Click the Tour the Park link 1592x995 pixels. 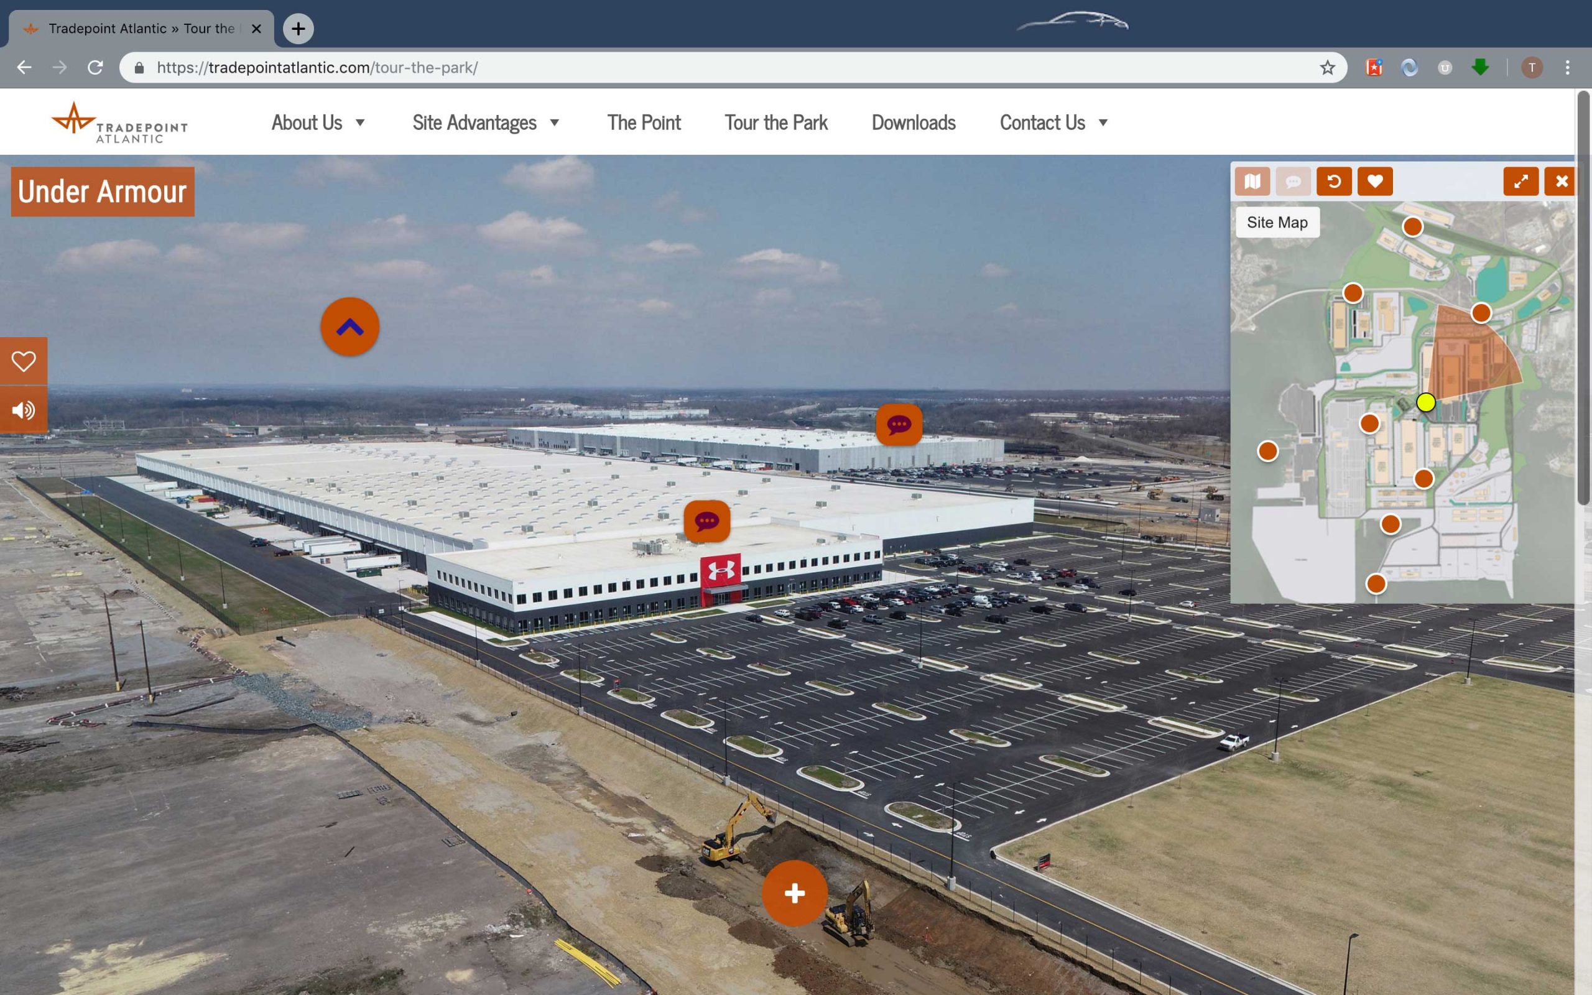point(775,123)
